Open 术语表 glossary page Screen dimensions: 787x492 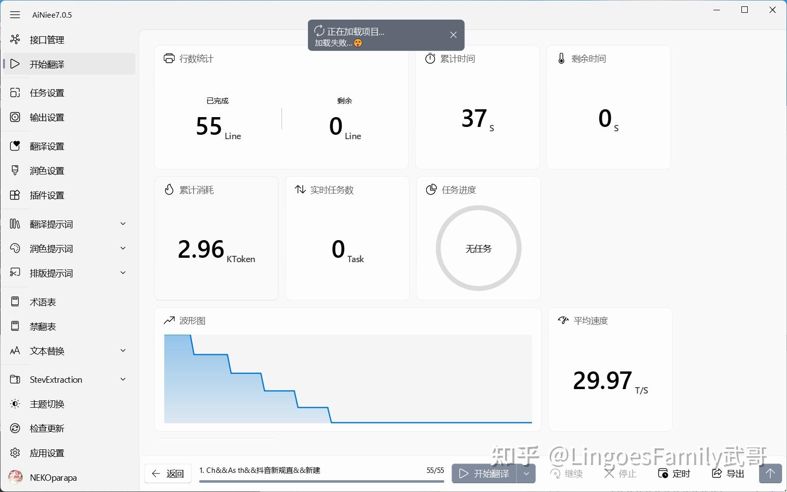tap(69, 302)
